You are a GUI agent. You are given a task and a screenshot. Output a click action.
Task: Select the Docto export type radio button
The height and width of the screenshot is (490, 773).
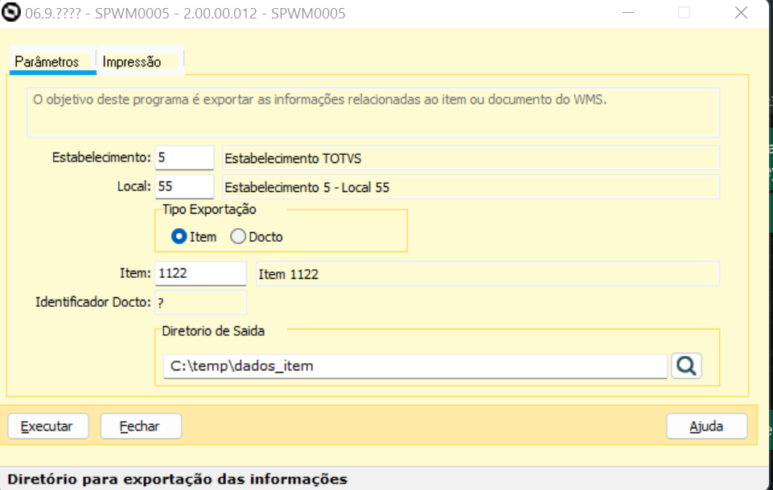238,237
